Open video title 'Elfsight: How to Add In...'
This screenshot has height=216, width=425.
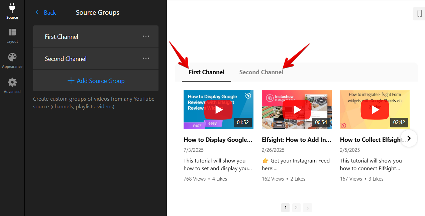[297, 140]
